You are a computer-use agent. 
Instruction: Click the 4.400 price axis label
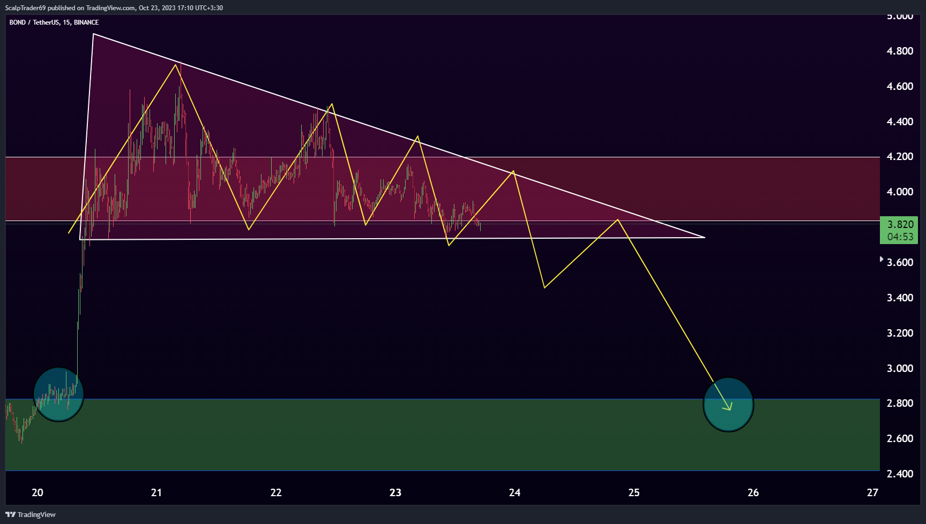coord(900,121)
